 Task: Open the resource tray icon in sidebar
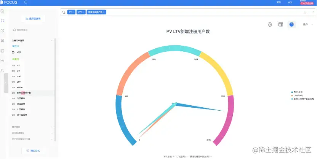click(2, 60)
